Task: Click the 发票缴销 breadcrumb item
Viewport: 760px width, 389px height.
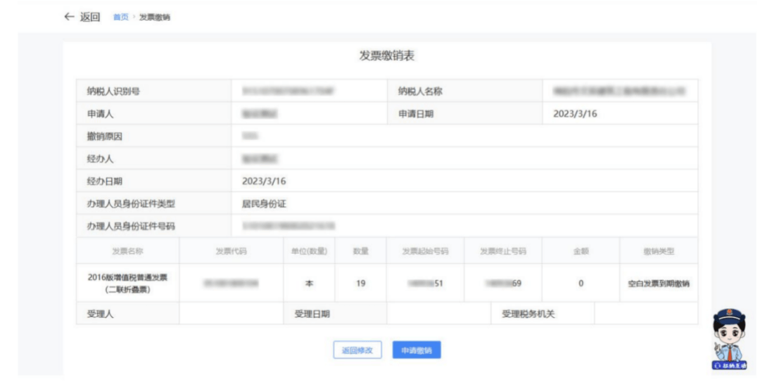Action: point(155,18)
